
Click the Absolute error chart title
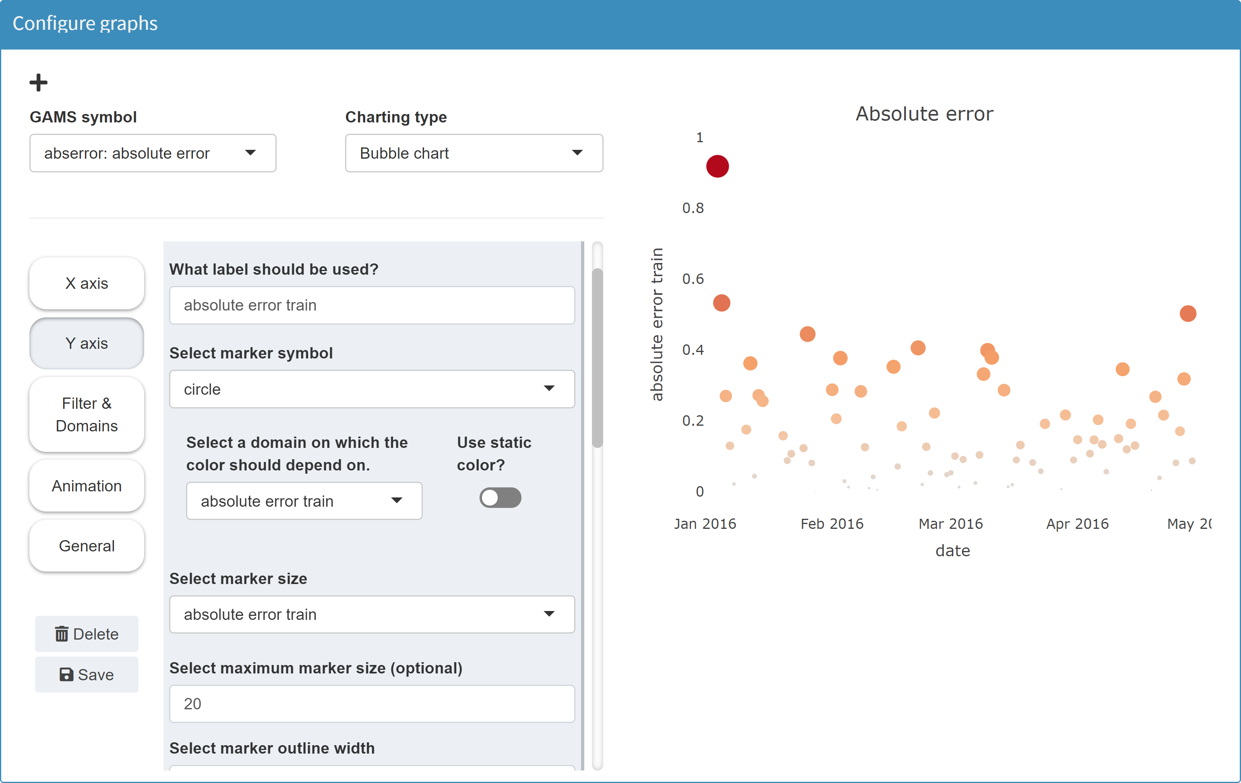tap(924, 114)
